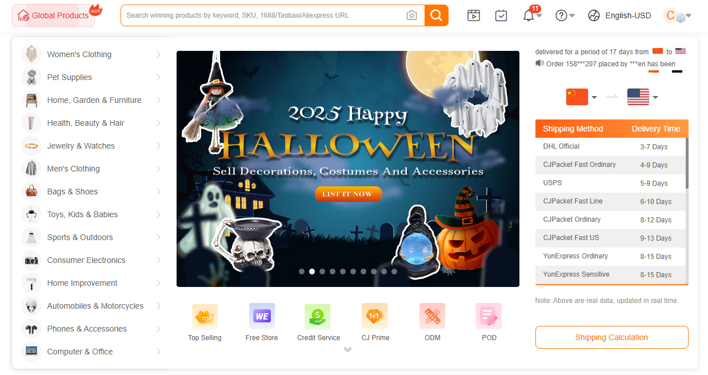Expand more shortcuts with the double chevron

(347, 349)
